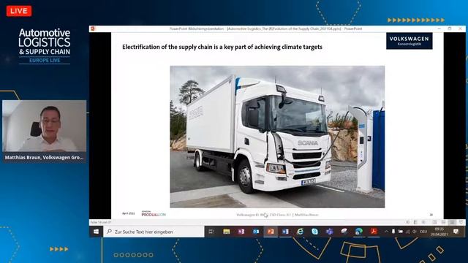Open Microsoft Teams from the taskbar

(x=330, y=232)
